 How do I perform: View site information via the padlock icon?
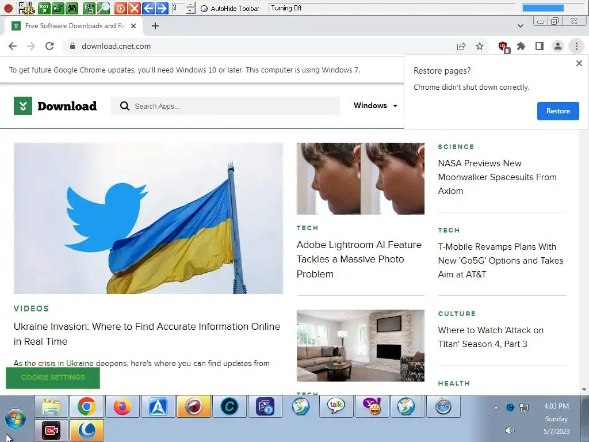(72, 46)
